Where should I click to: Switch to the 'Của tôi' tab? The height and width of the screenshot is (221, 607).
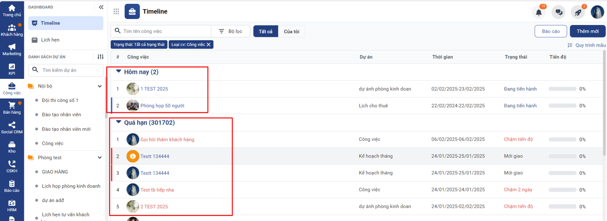[291, 31]
